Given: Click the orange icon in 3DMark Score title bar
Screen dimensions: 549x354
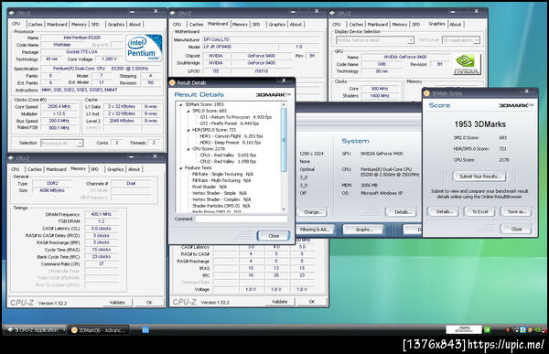Looking at the screenshot, I should [x=426, y=93].
